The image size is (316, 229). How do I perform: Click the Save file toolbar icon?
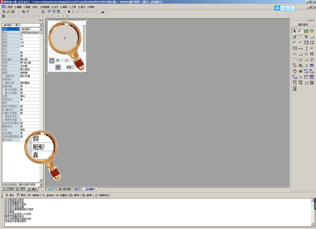point(13,12)
